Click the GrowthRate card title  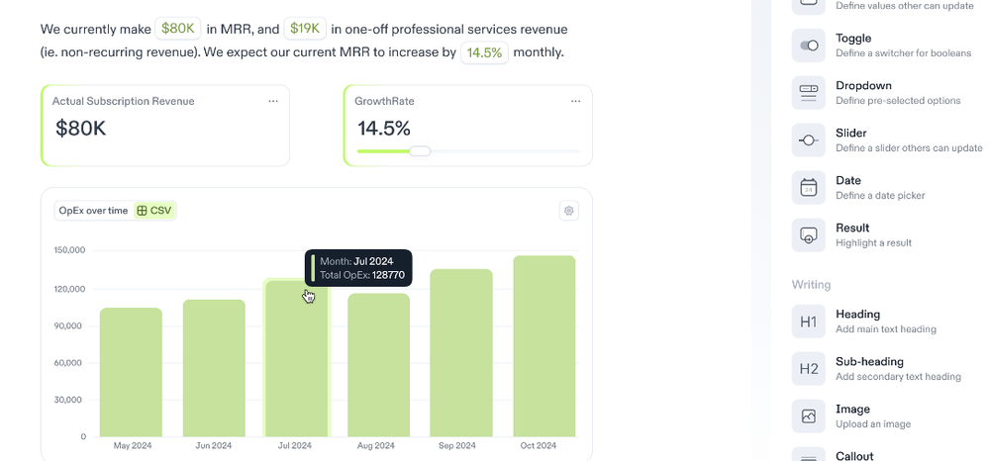tap(384, 101)
